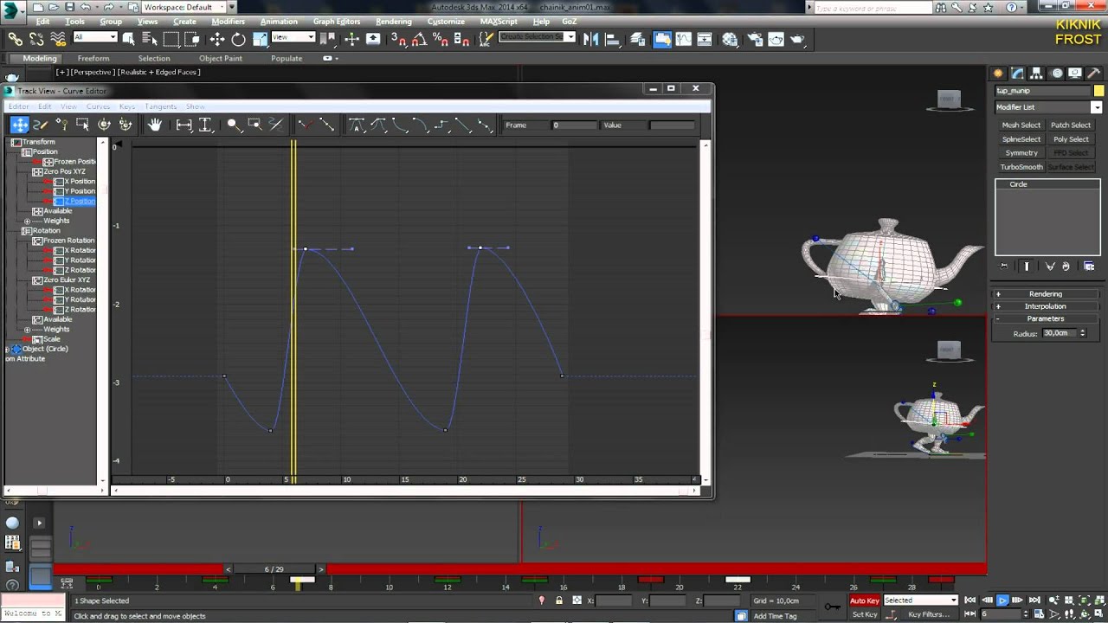1108x623 pixels.
Task: Open the Utilities hammer panel tab
Action: (1094, 74)
